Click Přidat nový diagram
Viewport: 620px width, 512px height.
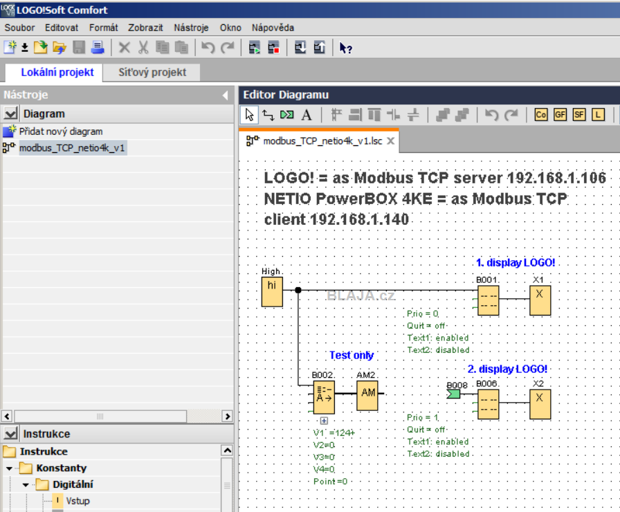60,131
